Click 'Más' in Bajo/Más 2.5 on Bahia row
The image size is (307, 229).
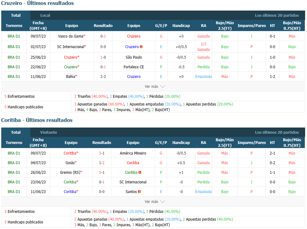(x=225, y=76)
